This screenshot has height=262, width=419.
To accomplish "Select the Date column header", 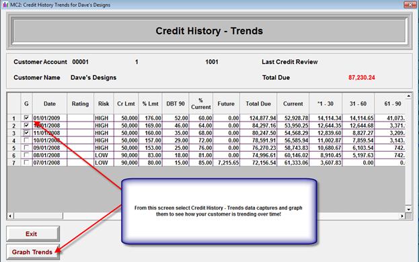I will [50, 103].
